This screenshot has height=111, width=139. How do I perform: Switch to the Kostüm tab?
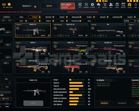(x=130, y=17)
